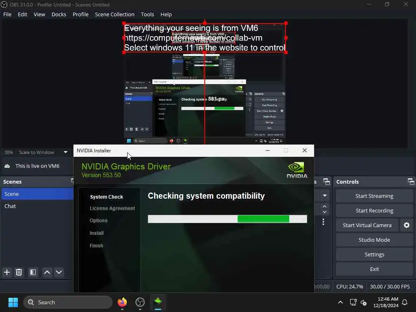Click the NVIDIA logo in installer
Screen dimensions: 416x312
coord(297,170)
